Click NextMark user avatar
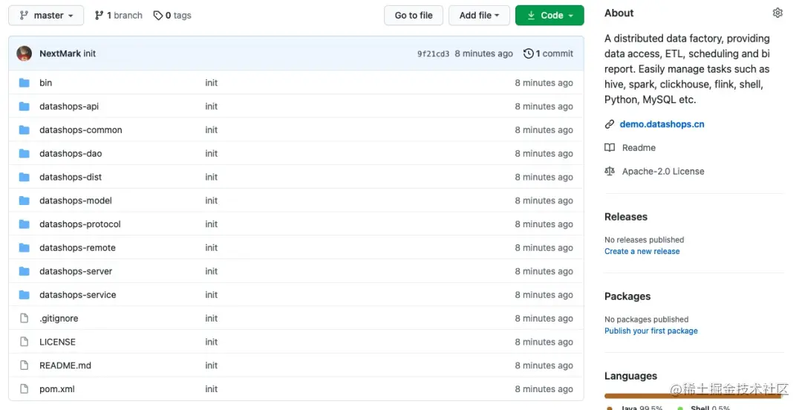 (24, 53)
